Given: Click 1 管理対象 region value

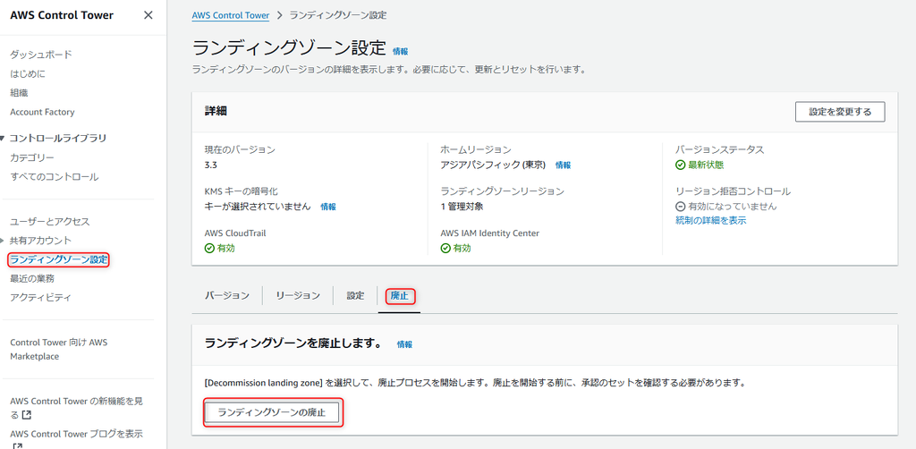Looking at the screenshot, I should point(462,207).
